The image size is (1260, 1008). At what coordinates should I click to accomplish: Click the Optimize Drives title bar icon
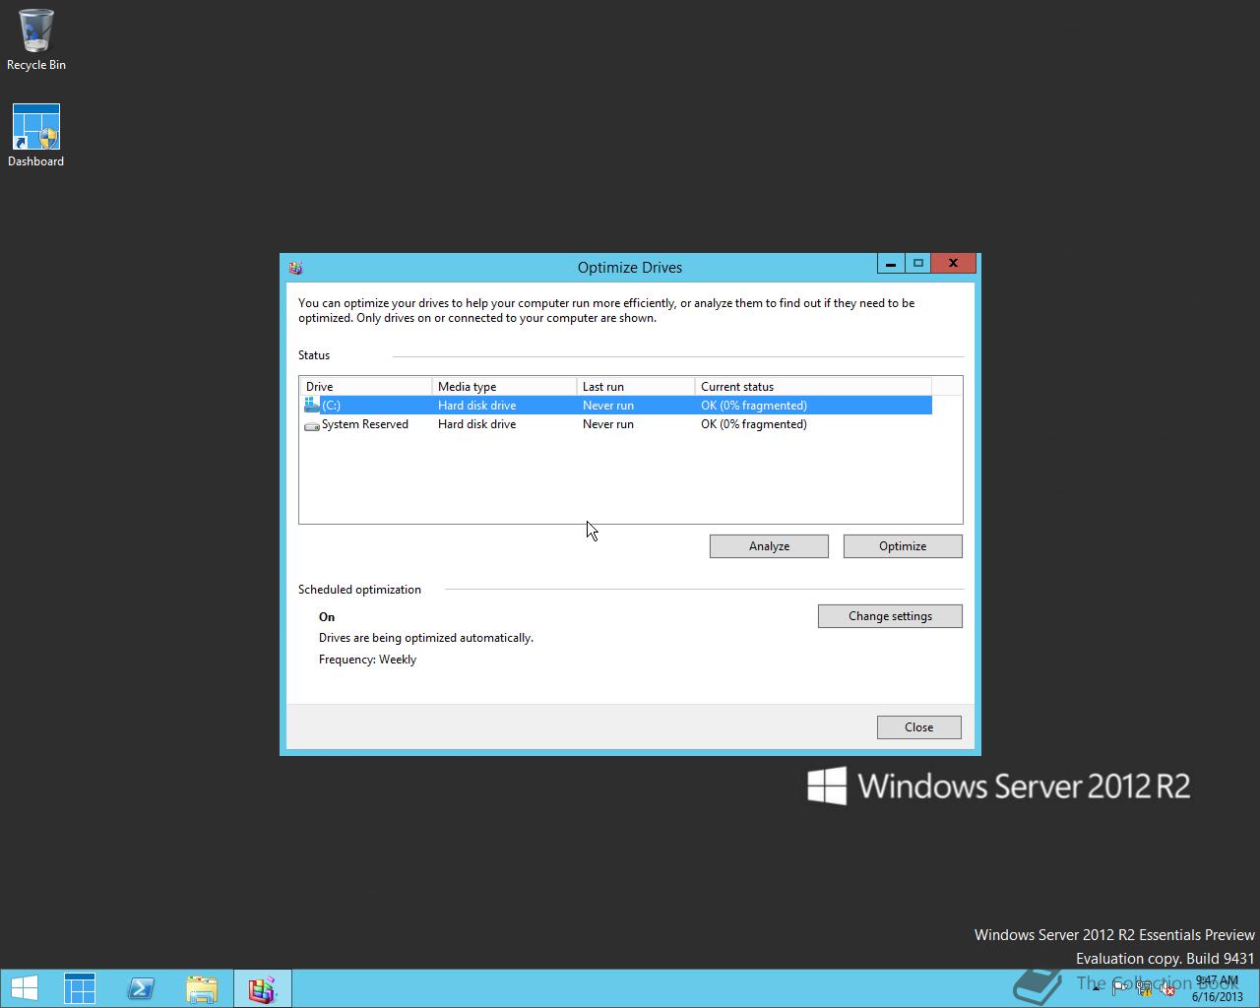[295, 268]
